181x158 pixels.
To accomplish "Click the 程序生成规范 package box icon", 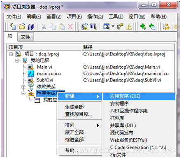I will (31, 93).
